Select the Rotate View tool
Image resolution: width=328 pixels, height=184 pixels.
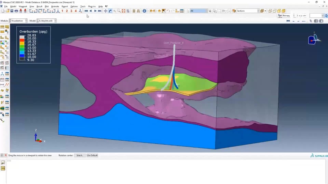(x=110, y=11)
